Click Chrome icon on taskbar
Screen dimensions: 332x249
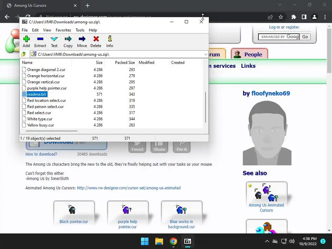tap(173, 241)
